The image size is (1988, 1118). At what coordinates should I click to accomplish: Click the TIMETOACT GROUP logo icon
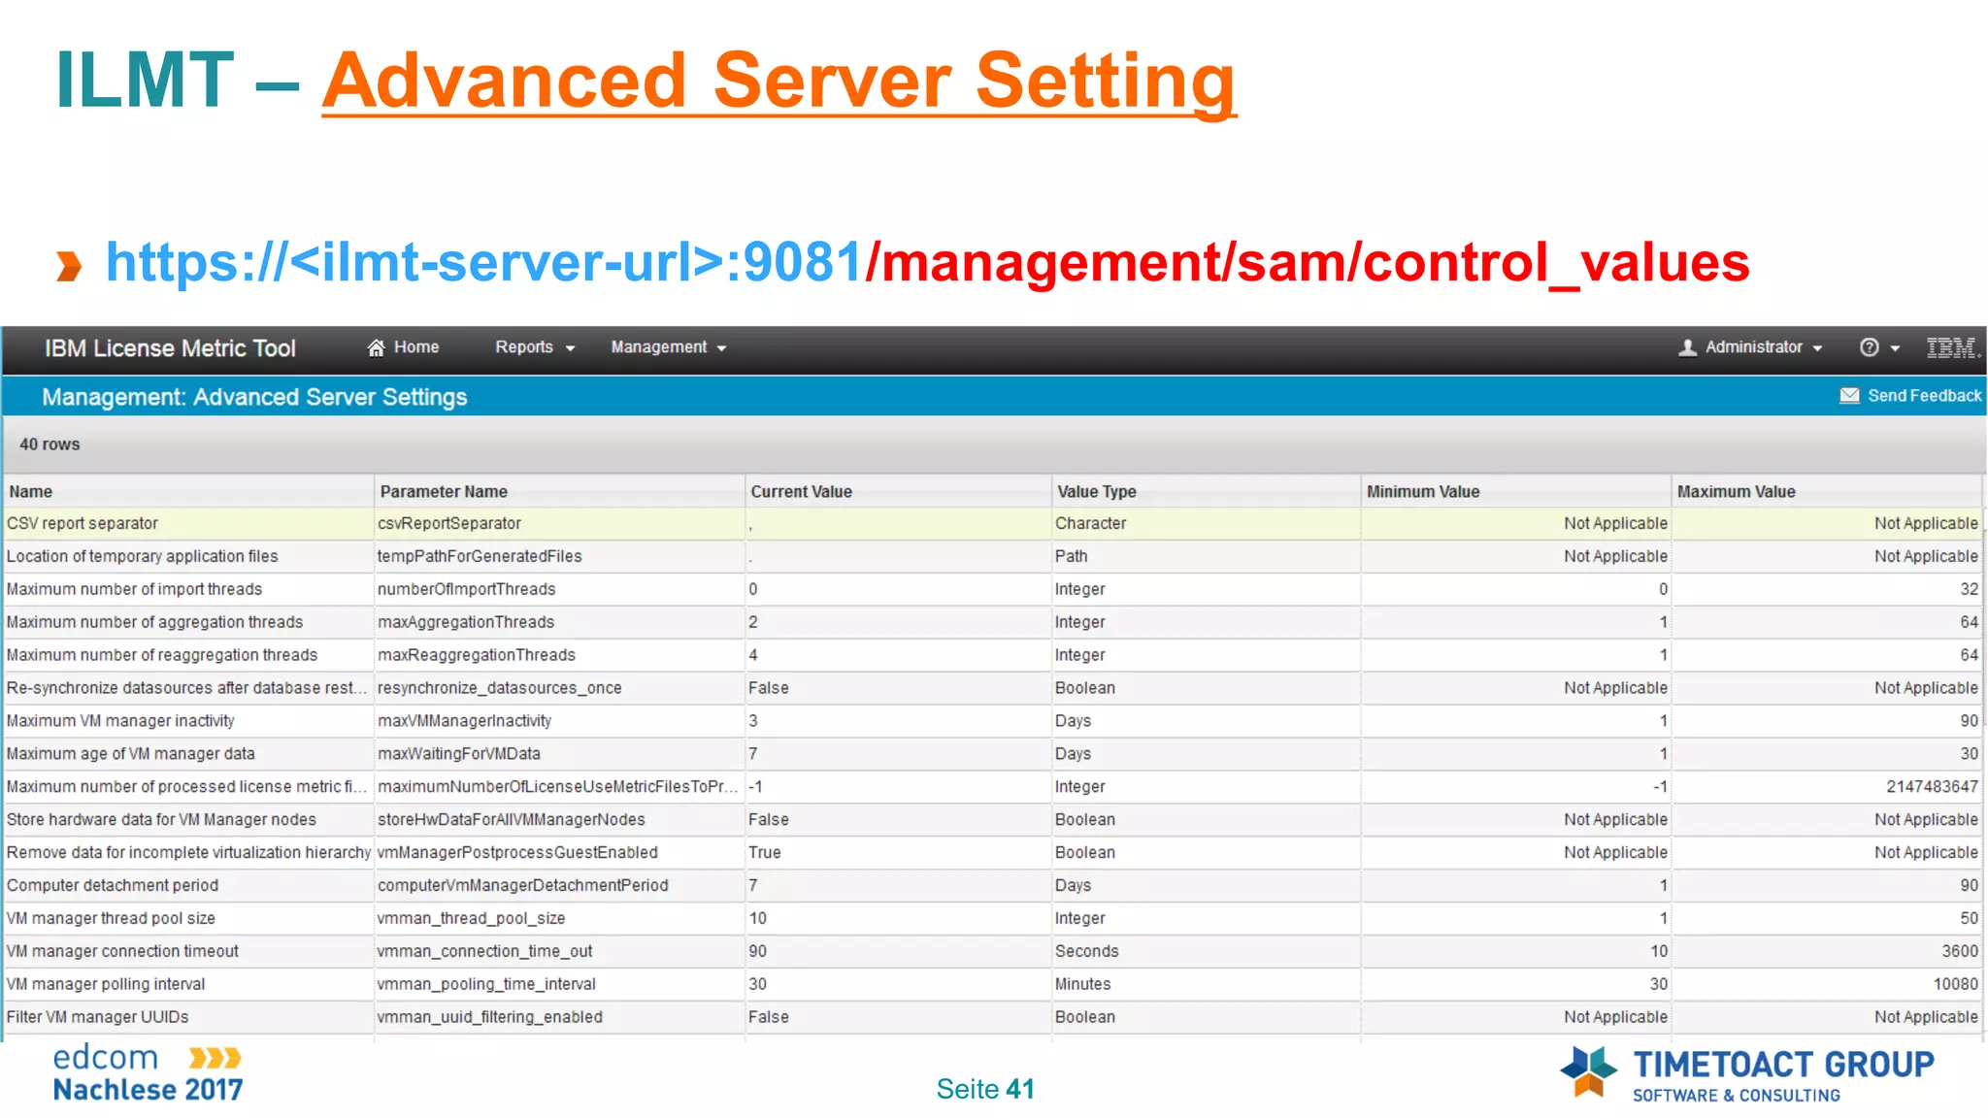(1588, 1071)
